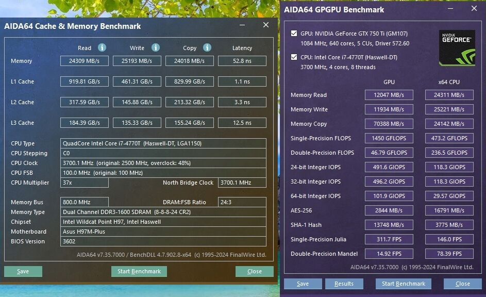486x297 pixels.
Task: Click the BIOS Version value 3602
Action: click(x=163, y=241)
